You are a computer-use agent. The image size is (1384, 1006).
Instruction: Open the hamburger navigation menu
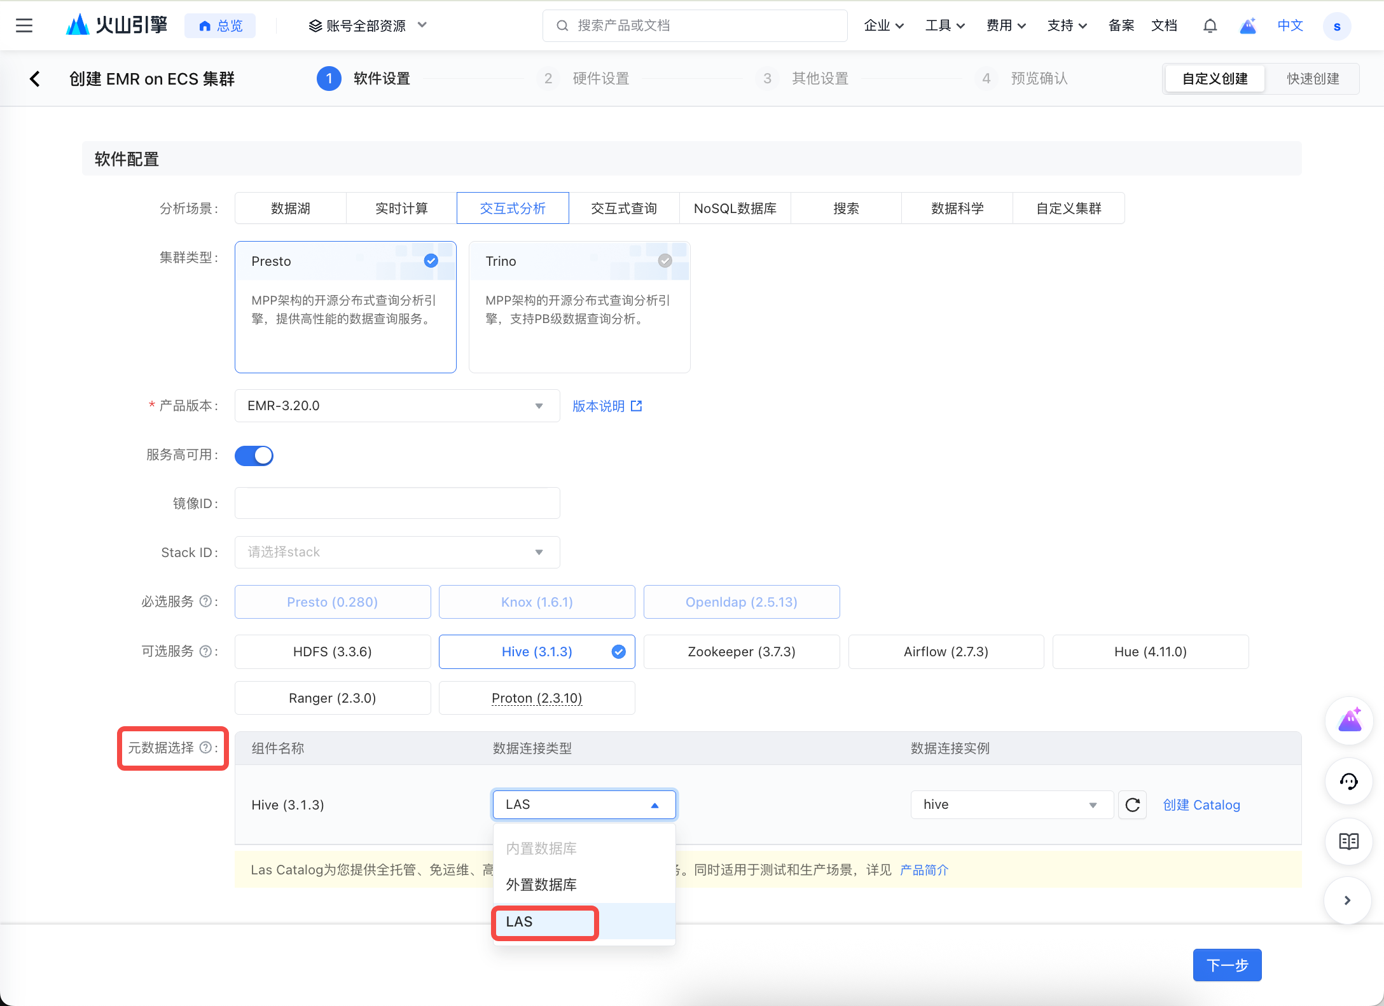click(x=24, y=25)
